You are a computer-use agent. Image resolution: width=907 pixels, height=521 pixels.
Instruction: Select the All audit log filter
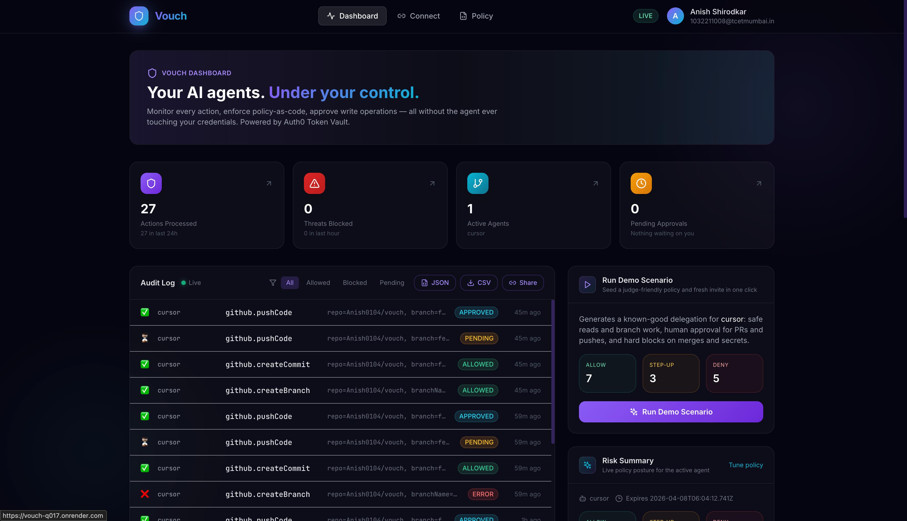click(x=290, y=283)
